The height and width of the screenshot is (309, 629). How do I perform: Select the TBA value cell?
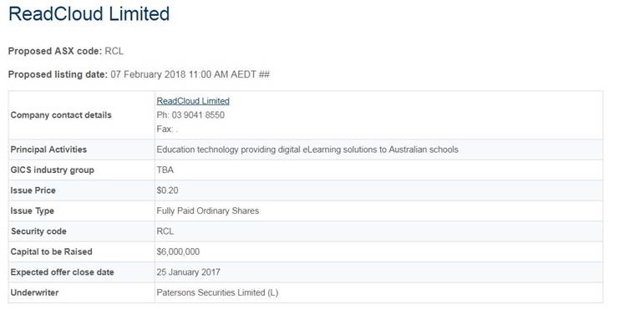(x=165, y=170)
